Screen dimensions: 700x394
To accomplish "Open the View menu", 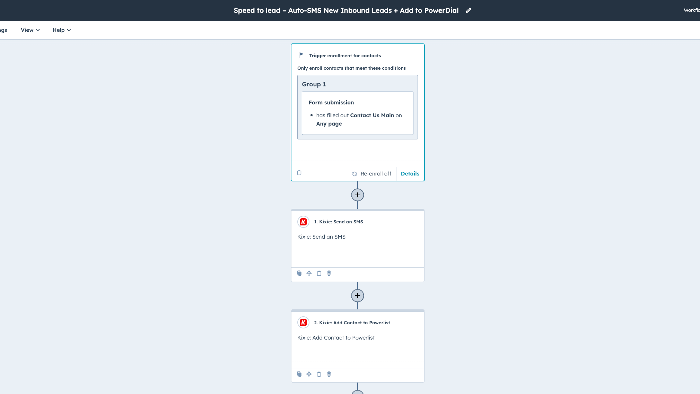I will 30,30.
